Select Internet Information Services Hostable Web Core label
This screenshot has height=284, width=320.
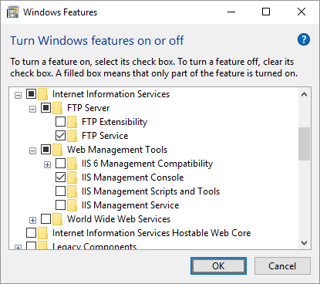[x=151, y=233]
